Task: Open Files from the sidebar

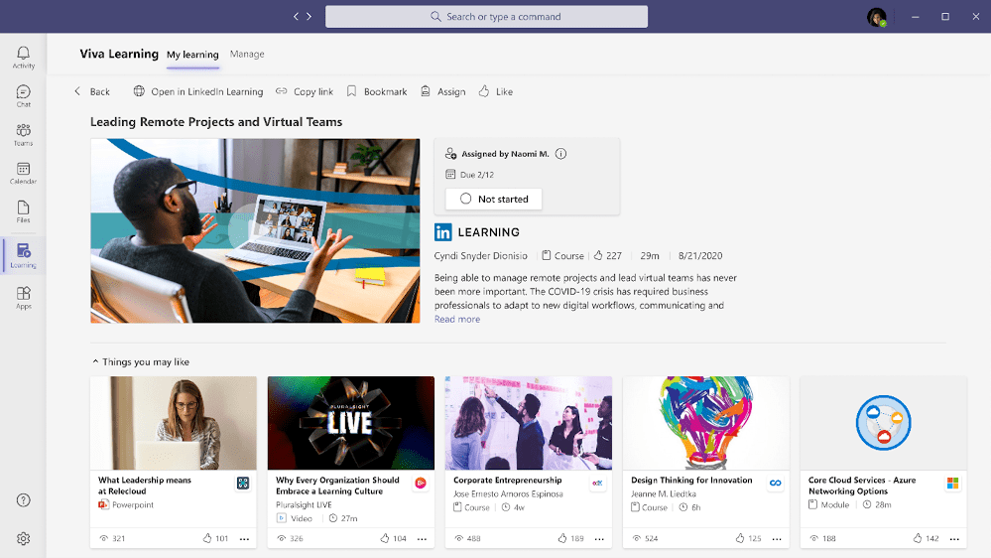Action: (x=23, y=211)
